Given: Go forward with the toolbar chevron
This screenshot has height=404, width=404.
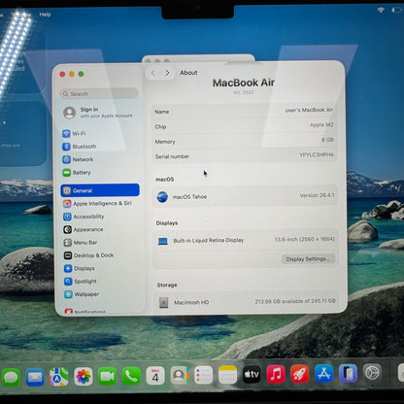Looking at the screenshot, I should (x=167, y=73).
